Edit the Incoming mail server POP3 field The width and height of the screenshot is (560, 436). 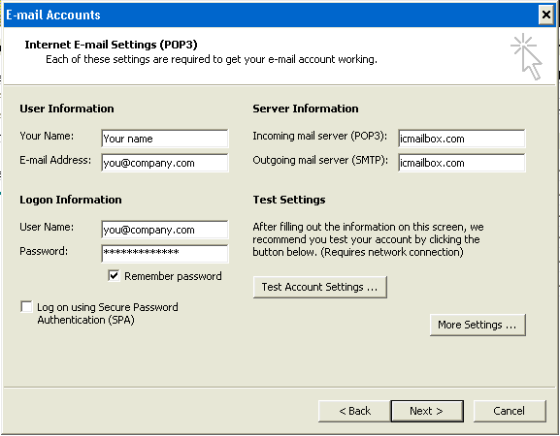(x=461, y=139)
